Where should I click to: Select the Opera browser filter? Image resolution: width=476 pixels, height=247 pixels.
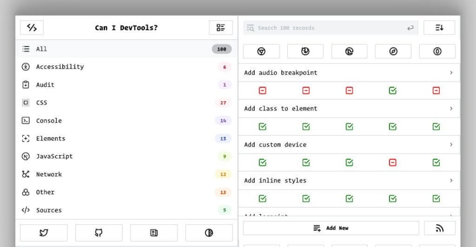437,51
